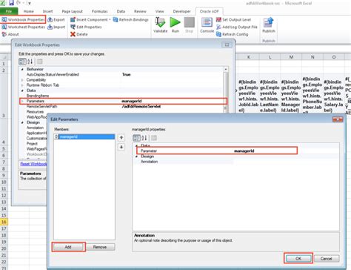
Task: Click the Reset Workbook link
Action: 33,164
